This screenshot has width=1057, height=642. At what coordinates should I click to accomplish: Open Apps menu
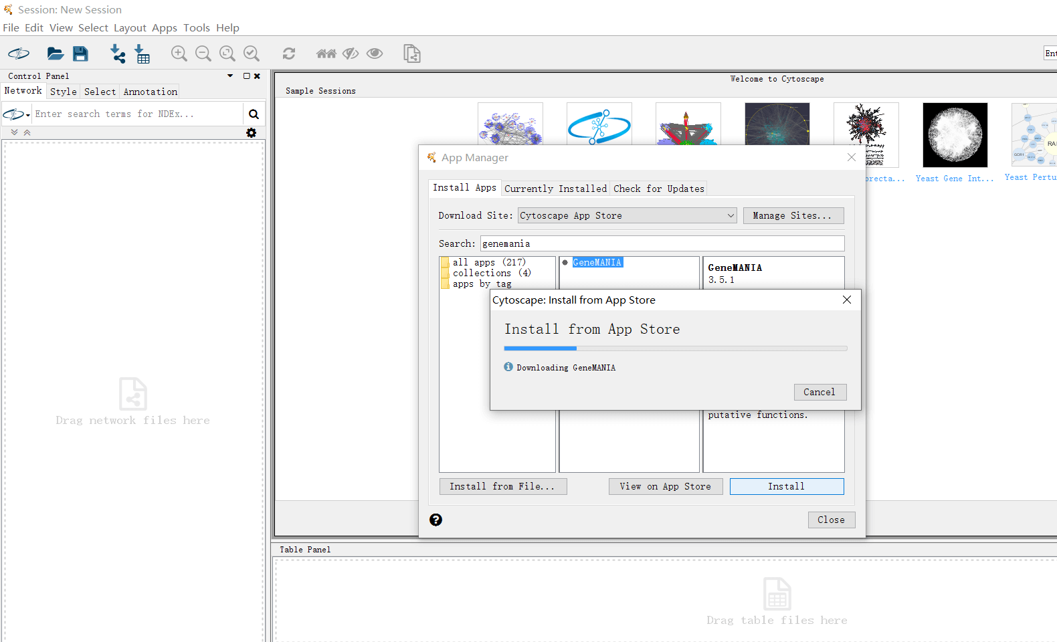coord(165,27)
